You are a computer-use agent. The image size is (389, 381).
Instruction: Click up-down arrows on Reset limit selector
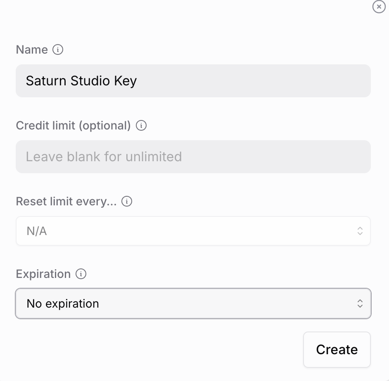360,231
